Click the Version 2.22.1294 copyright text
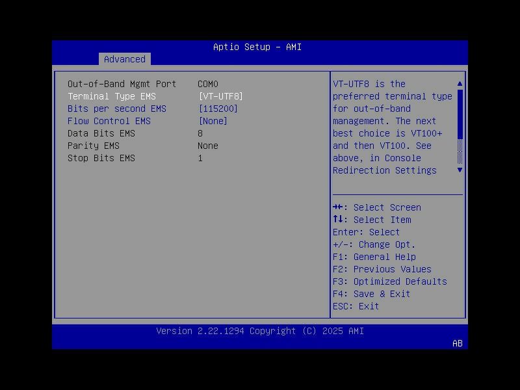Viewport: 520px width, 390px height. pyautogui.click(x=259, y=331)
